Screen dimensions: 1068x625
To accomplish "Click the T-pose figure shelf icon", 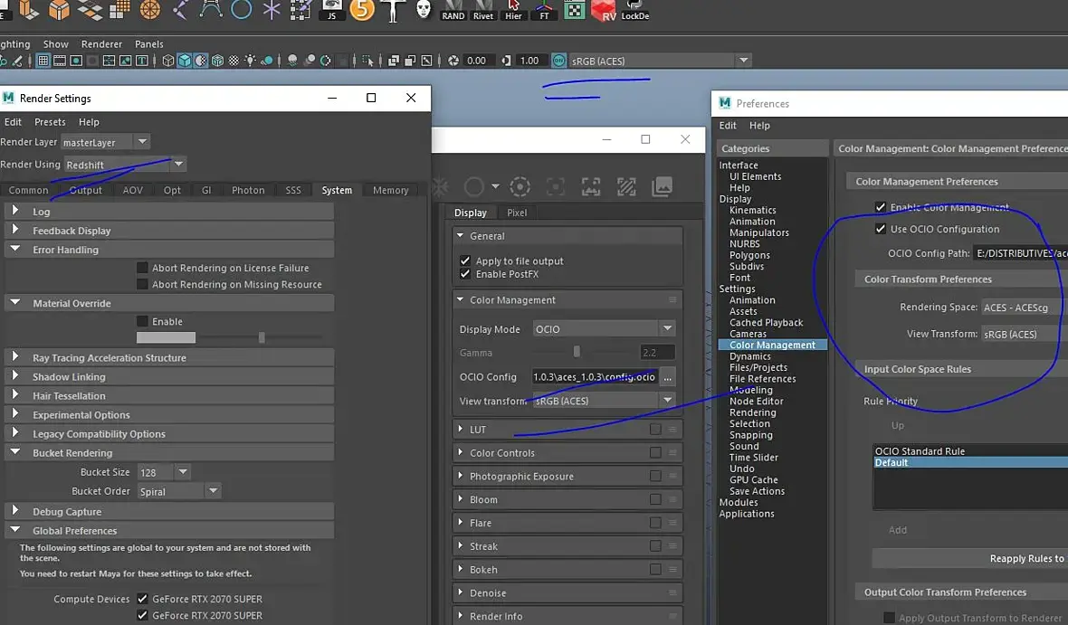I will [x=393, y=10].
